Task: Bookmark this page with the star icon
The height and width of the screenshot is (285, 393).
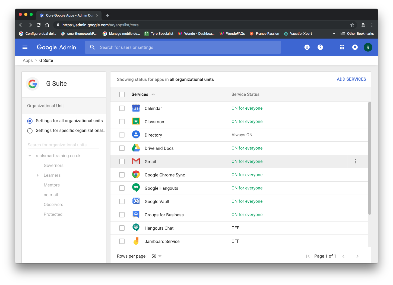Action: tap(352, 25)
